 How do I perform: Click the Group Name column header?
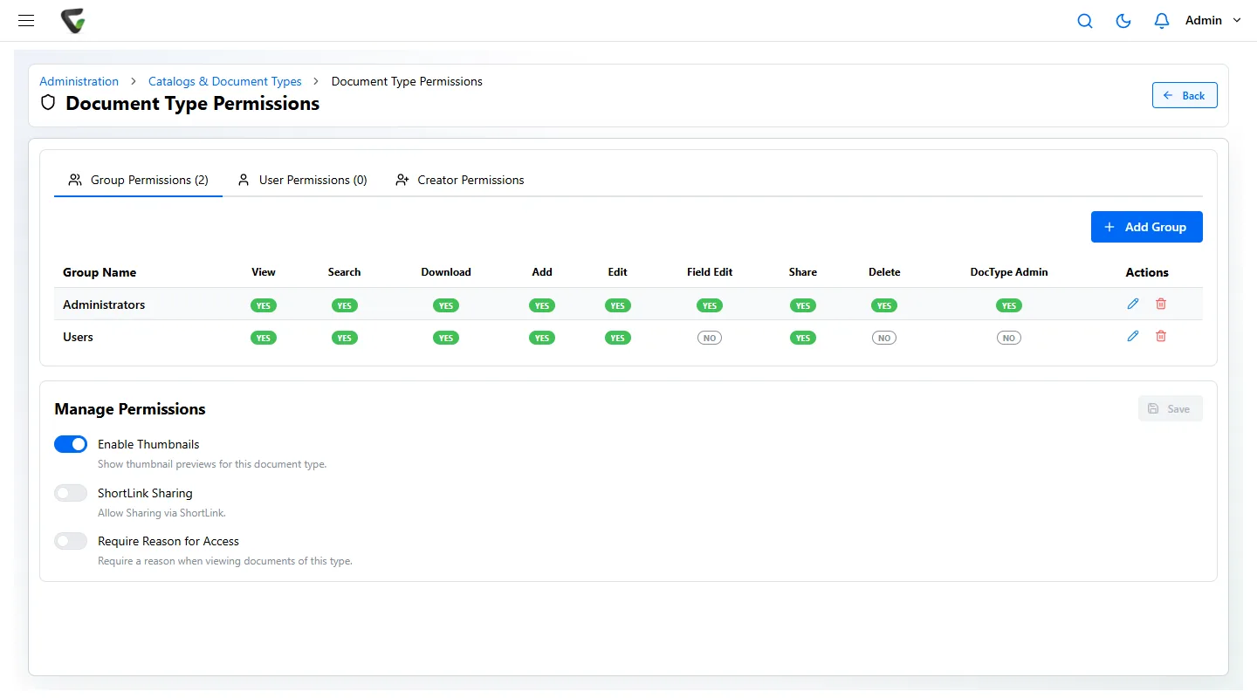click(x=100, y=272)
